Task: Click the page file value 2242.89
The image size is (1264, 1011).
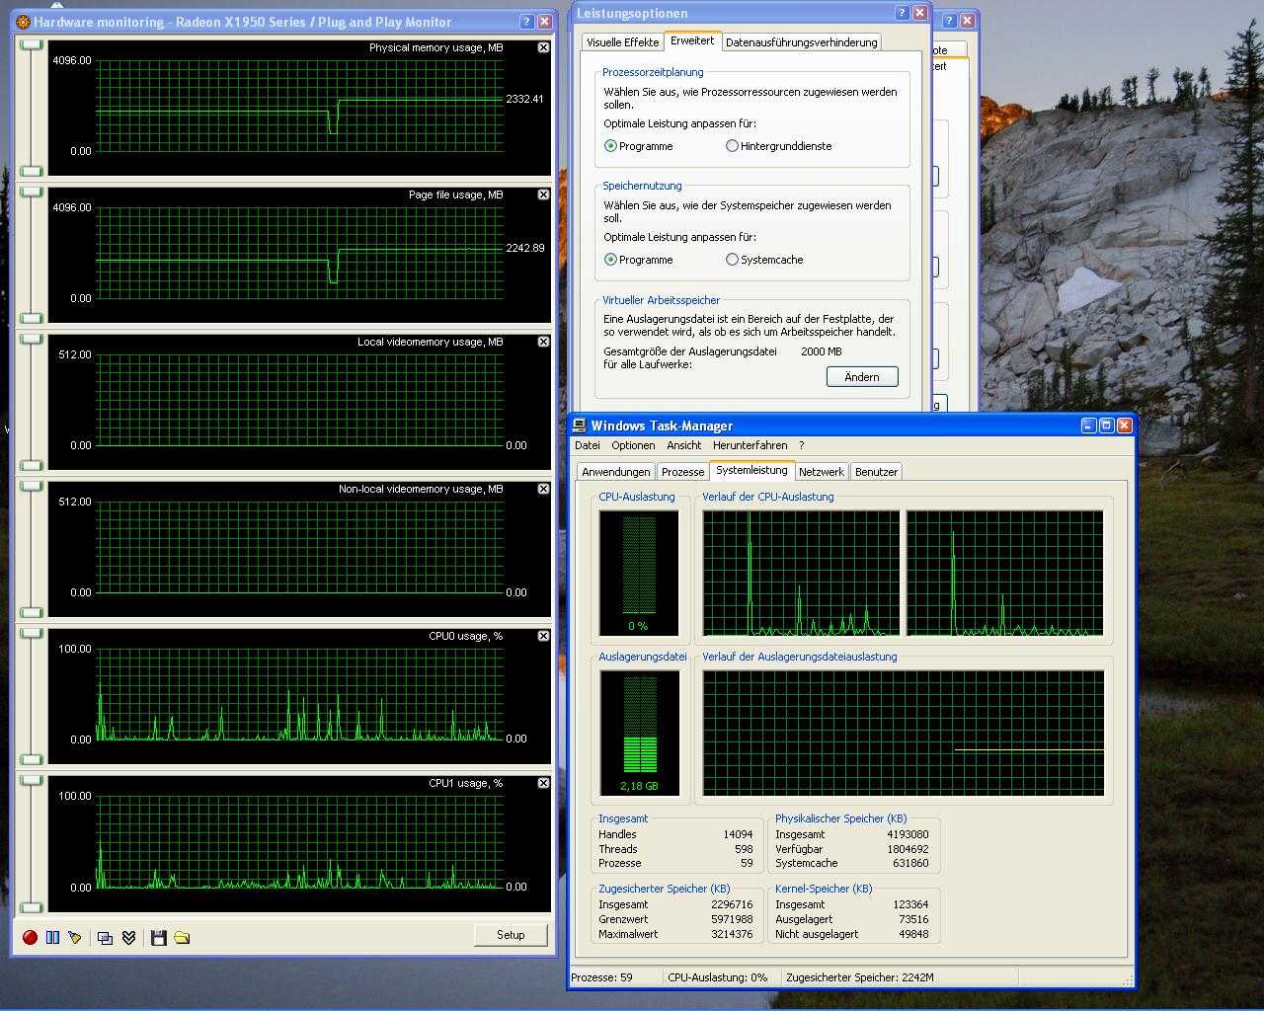Action: point(524,248)
